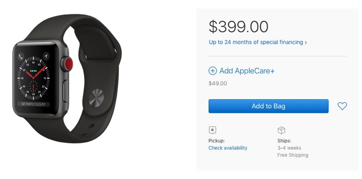Viewport: 362px width, 179px height.
Task: Click the Free Shipping label
Action: tap(293, 155)
